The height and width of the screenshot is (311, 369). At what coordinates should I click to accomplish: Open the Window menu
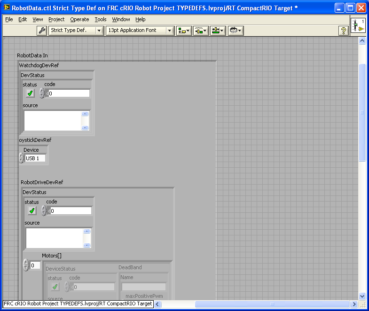[x=121, y=19]
